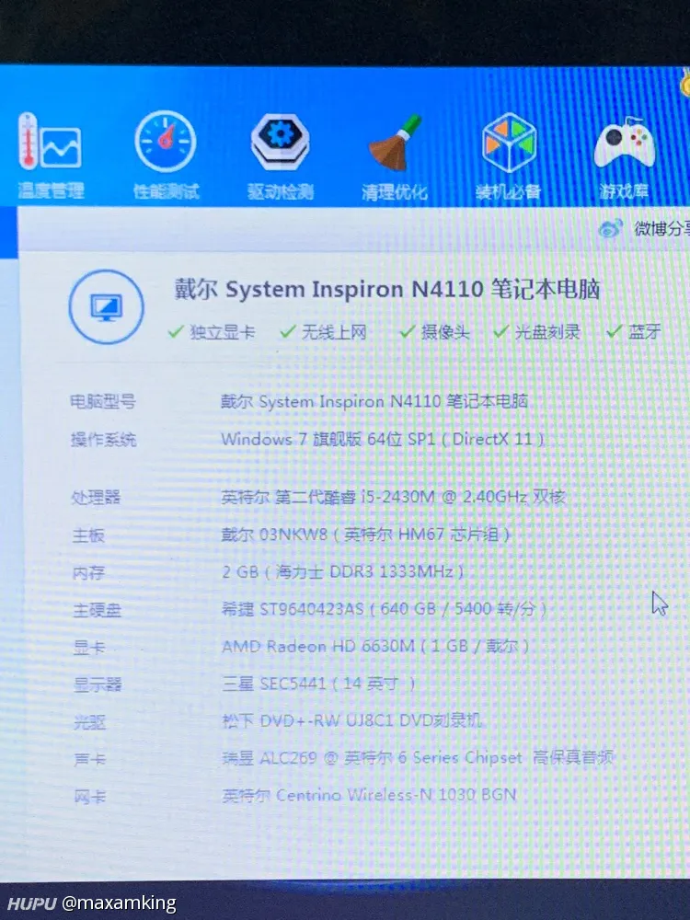
Task: Click Centrino Wireless-N 1030 BGN value
Action: coord(369,795)
